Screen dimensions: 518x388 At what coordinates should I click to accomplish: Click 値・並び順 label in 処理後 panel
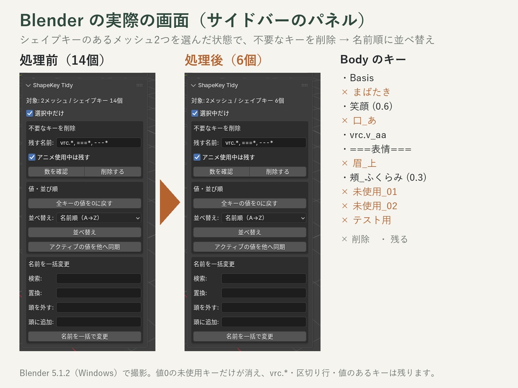coord(208,189)
